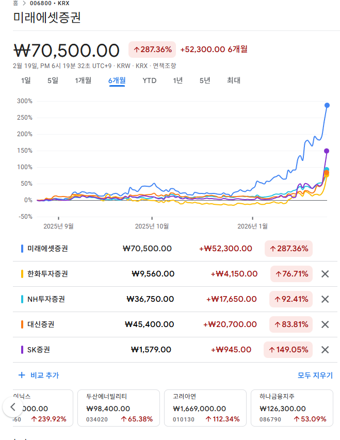This screenshot has height=440, width=340.
Task: Select the YTD range tab
Action: point(150,80)
